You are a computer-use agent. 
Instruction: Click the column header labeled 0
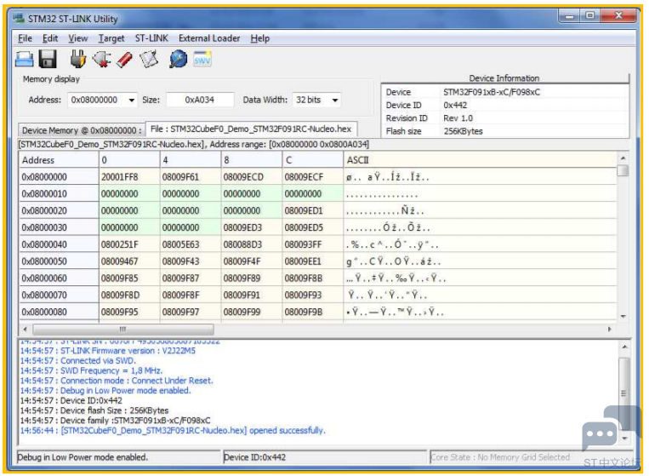[x=129, y=160]
